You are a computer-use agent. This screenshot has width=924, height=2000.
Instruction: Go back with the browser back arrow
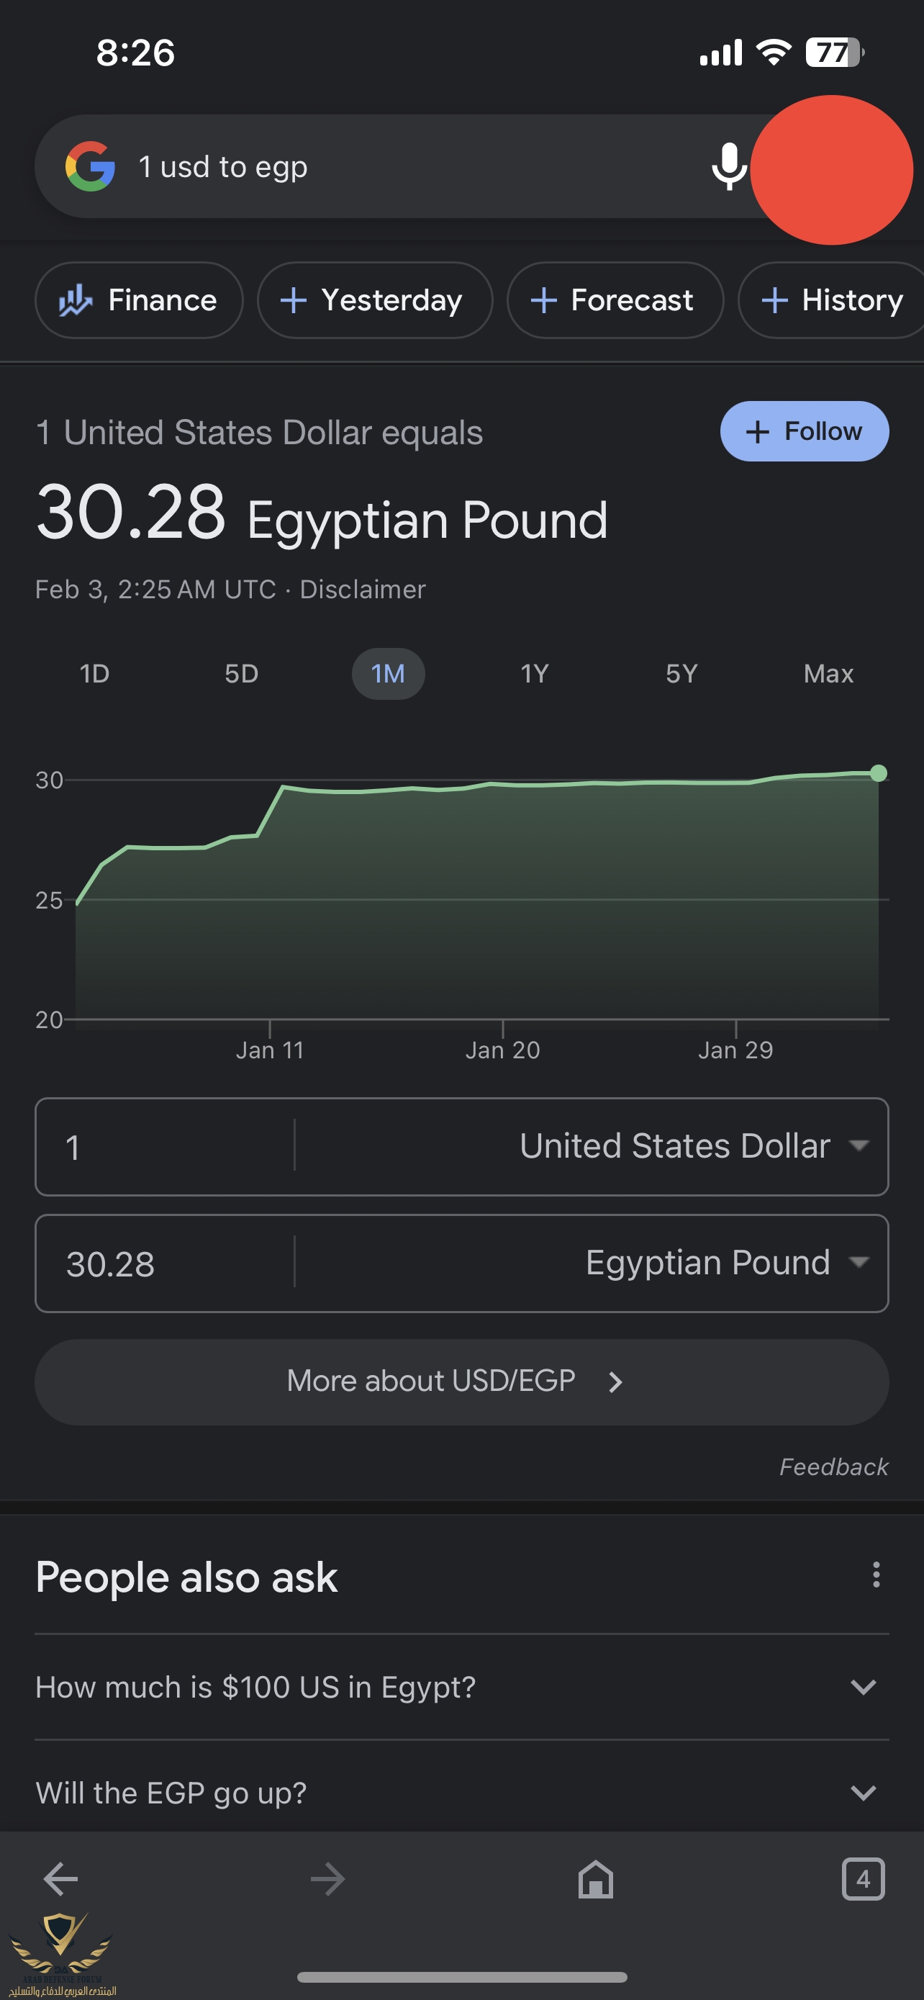coord(60,1880)
